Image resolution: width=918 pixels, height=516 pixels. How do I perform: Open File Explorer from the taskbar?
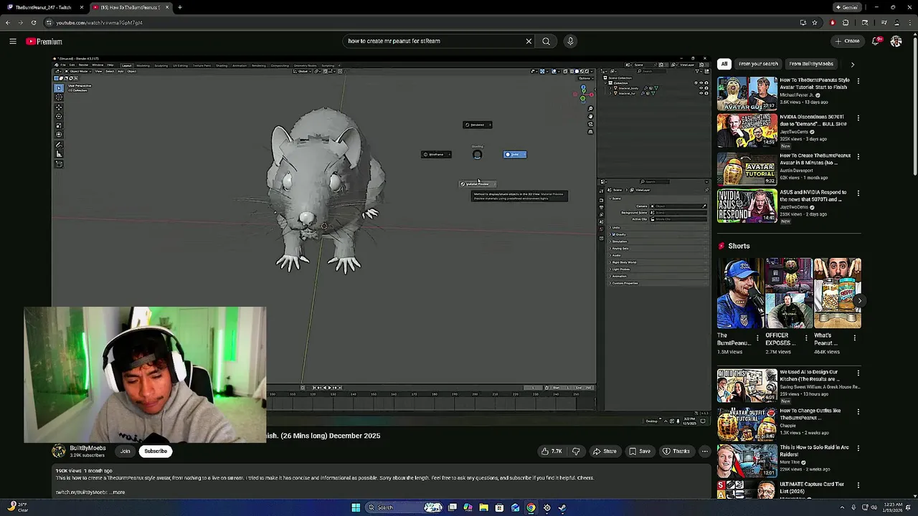pyautogui.click(x=483, y=507)
